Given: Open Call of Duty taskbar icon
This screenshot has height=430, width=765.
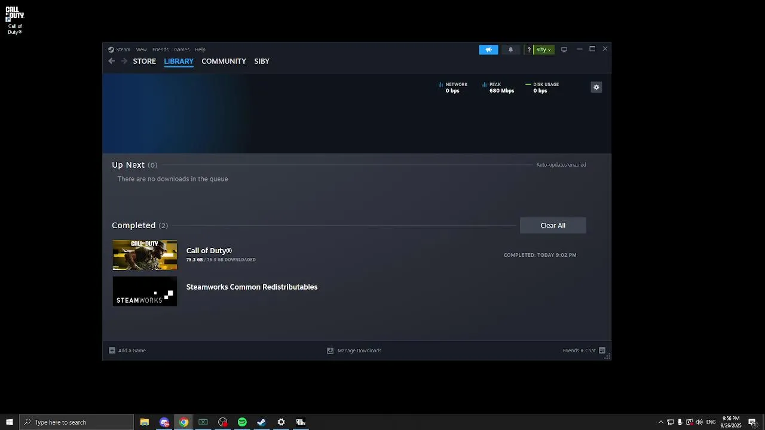Looking at the screenshot, I should tap(301, 422).
